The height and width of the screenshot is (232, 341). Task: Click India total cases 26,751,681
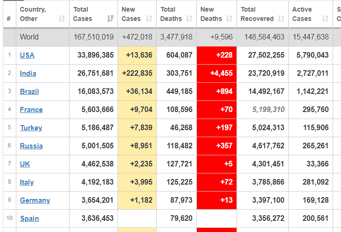pyautogui.click(x=96, y=73)
